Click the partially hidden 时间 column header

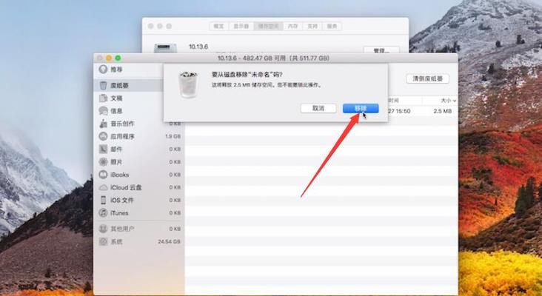pyautogui.click(x=393, y=101)
